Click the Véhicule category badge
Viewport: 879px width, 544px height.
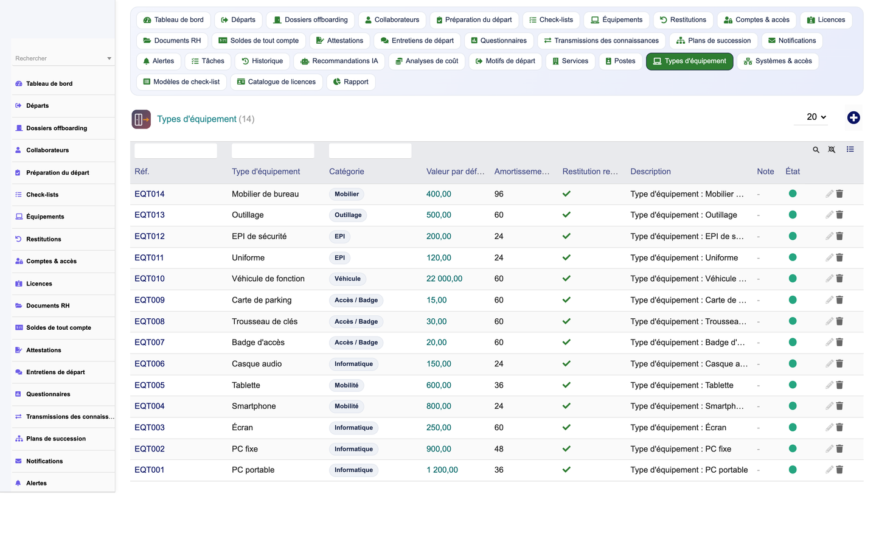point(347,279)
